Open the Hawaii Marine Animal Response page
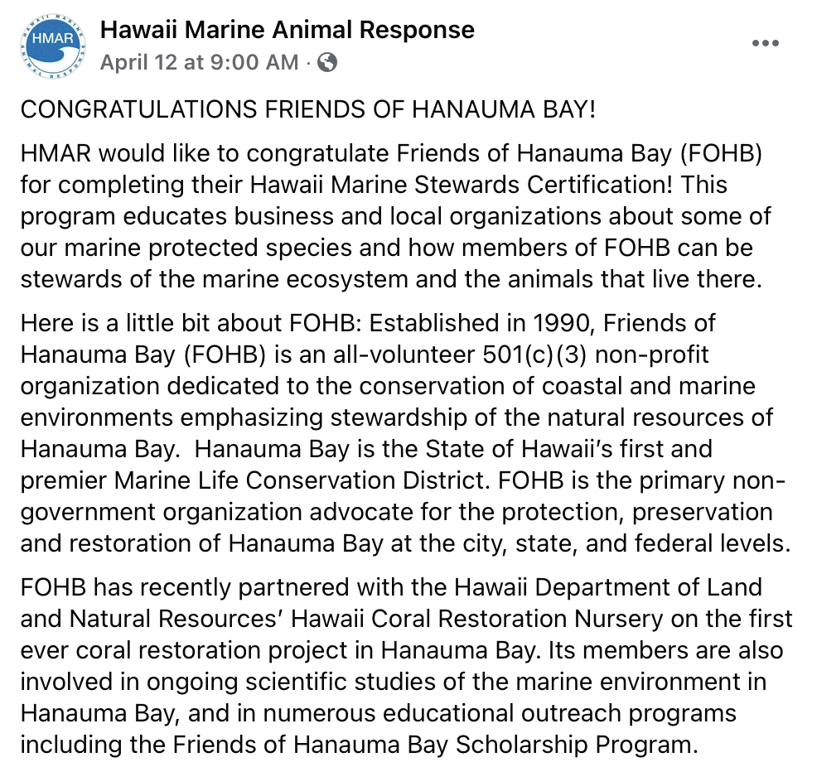The image size is (817, 767). click(287, 31)
